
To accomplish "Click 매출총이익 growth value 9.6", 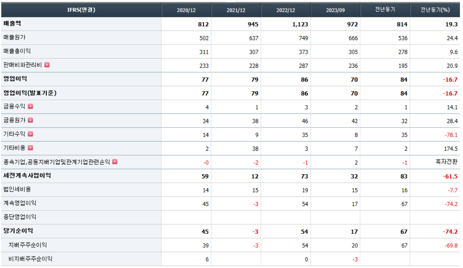I will click(x=454, y=52).
